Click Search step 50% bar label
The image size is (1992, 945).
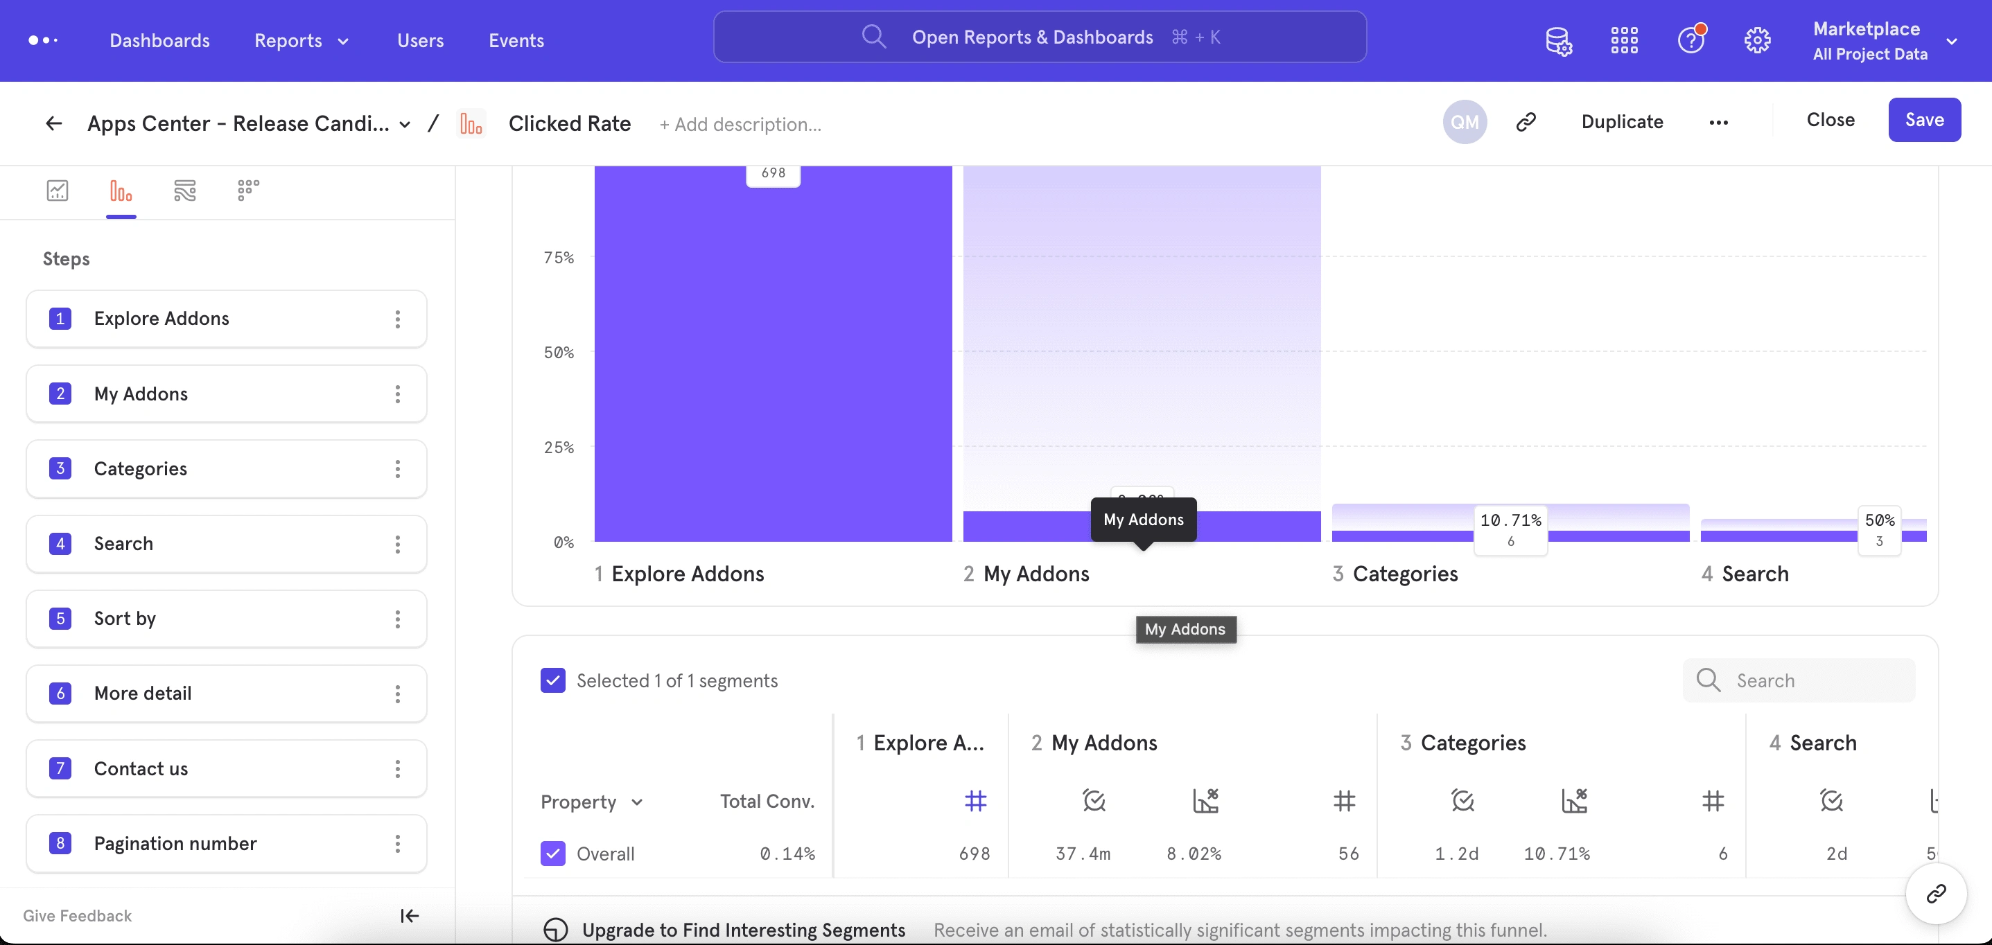1879,529
